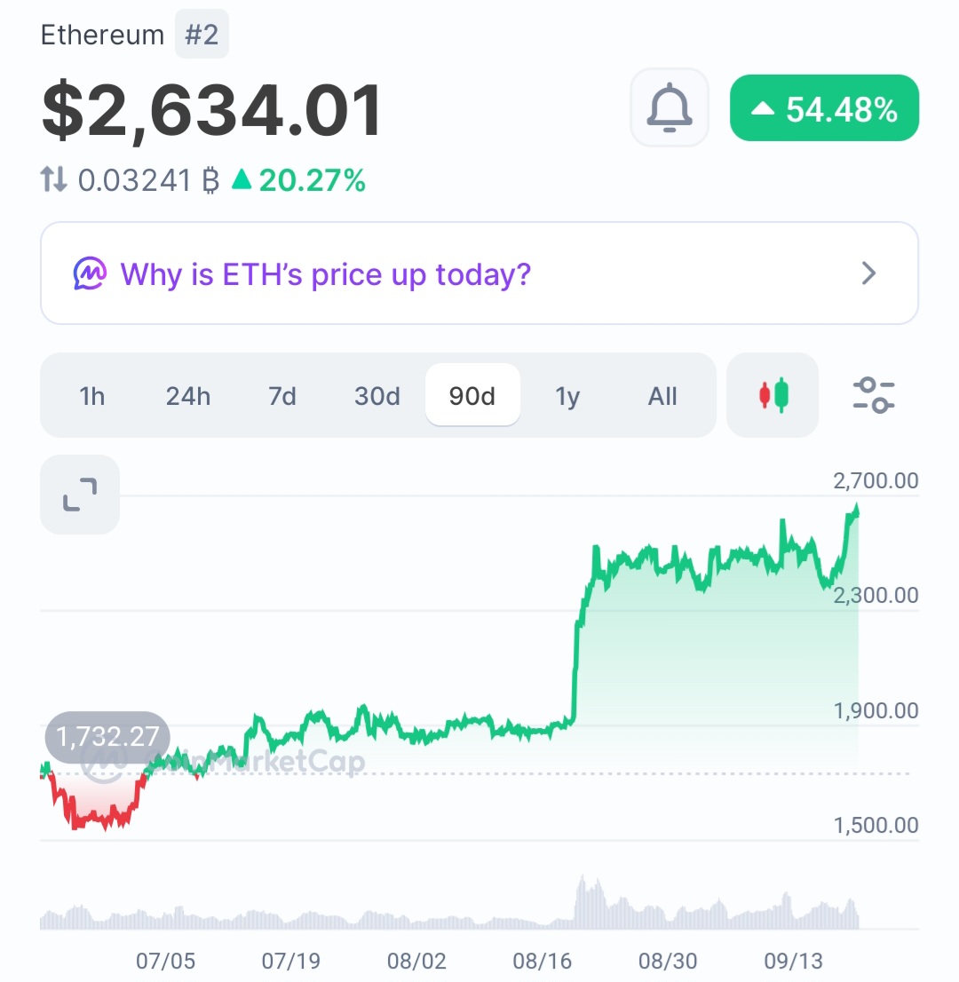The width and height of the screenshot is (959, 982).
Task: Tap the AI chat icon beside ETH question
Action: tap(90, 273)
